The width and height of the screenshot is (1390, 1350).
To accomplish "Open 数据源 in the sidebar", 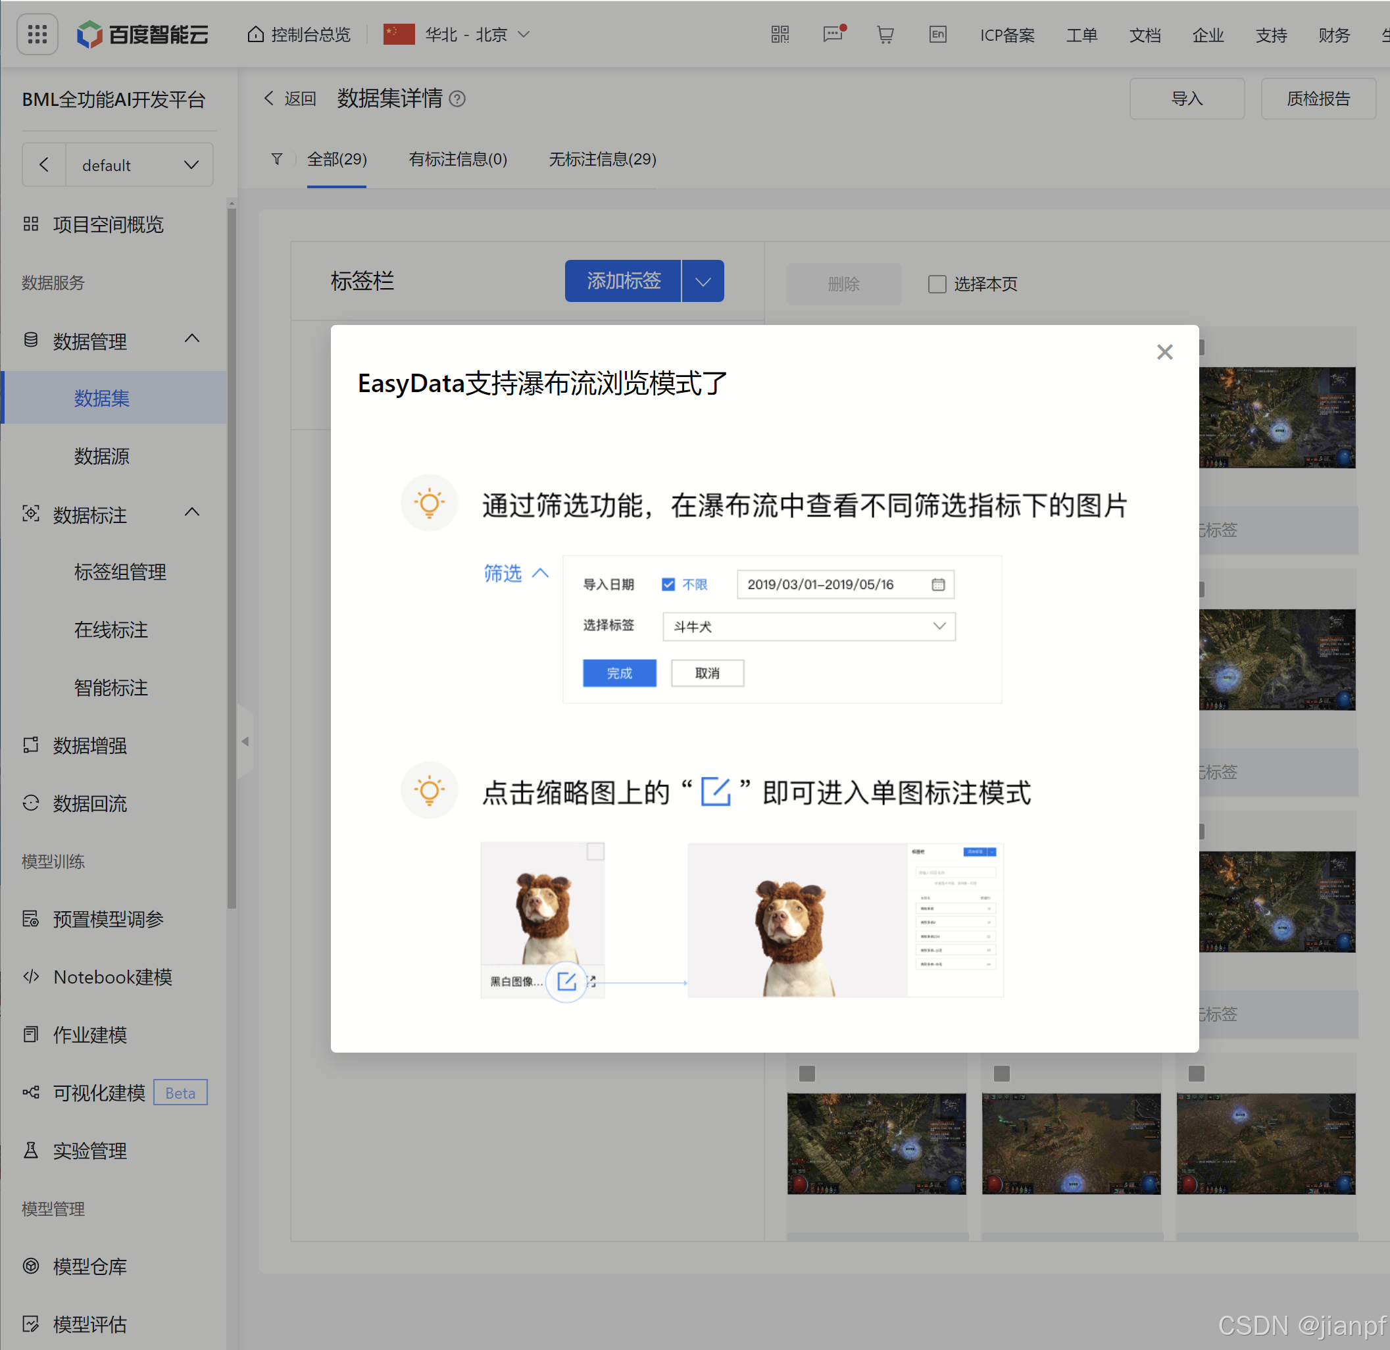I will click(x=101, y=456).
